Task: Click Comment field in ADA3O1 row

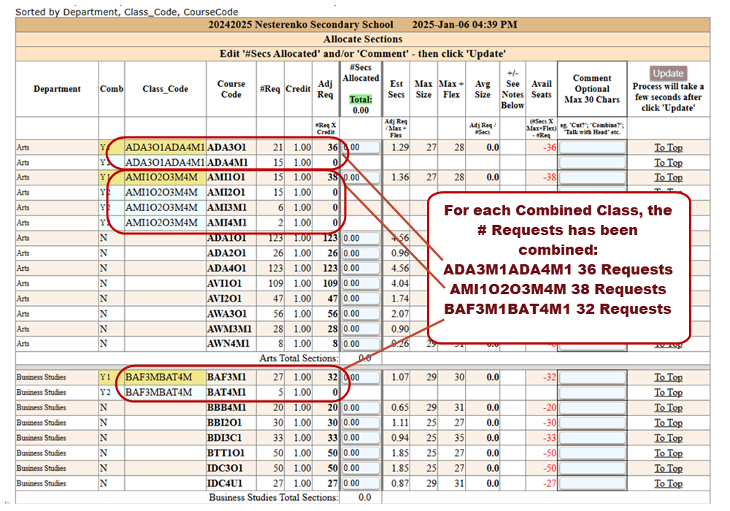Action: 592,147
